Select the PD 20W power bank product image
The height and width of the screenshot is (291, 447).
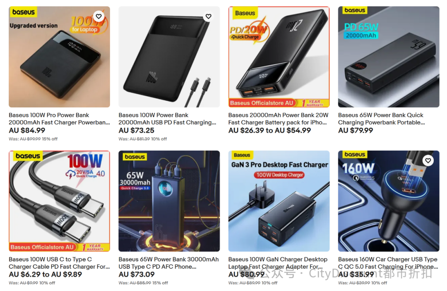pyautogui.click(x=279, y=57)
